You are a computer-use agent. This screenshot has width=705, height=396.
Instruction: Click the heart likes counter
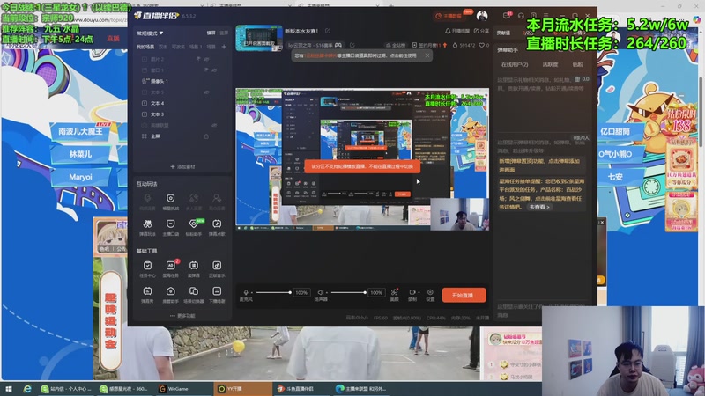click(484, 46)
